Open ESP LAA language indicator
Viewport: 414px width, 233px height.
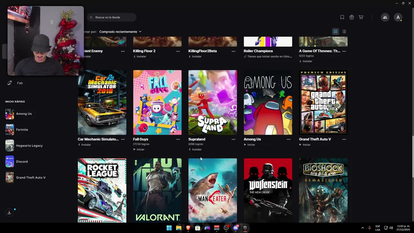click(x=378, y=228)
